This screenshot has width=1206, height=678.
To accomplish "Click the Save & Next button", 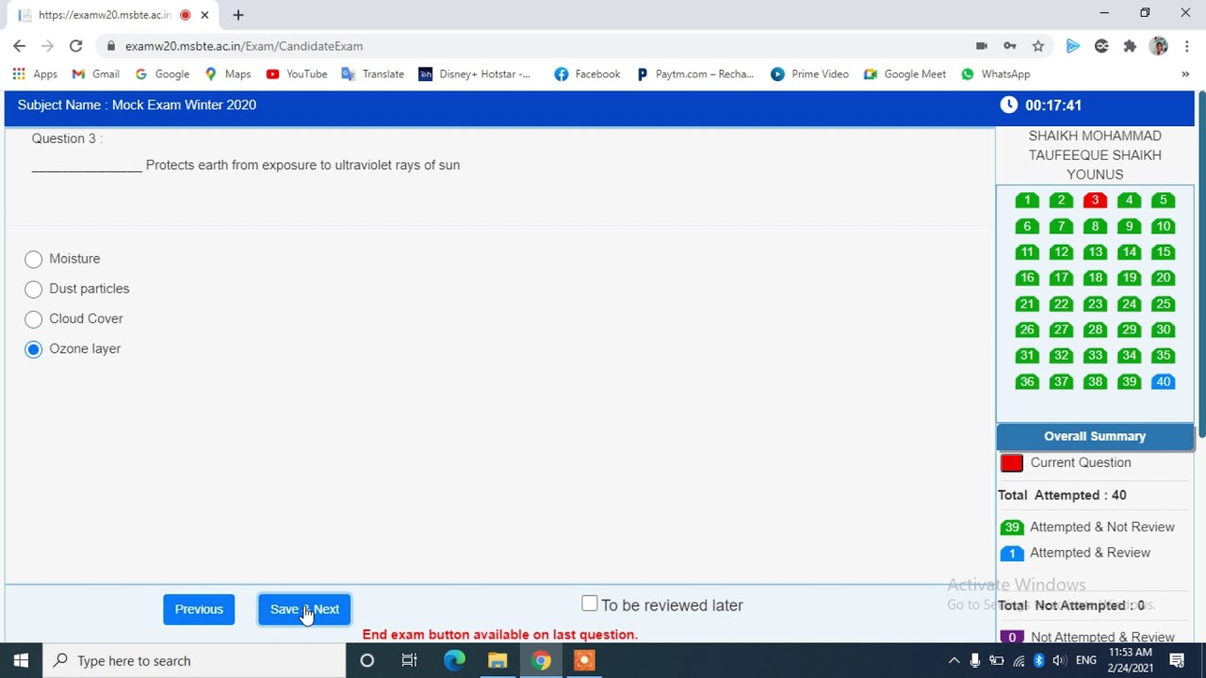I will click(304, 609).
